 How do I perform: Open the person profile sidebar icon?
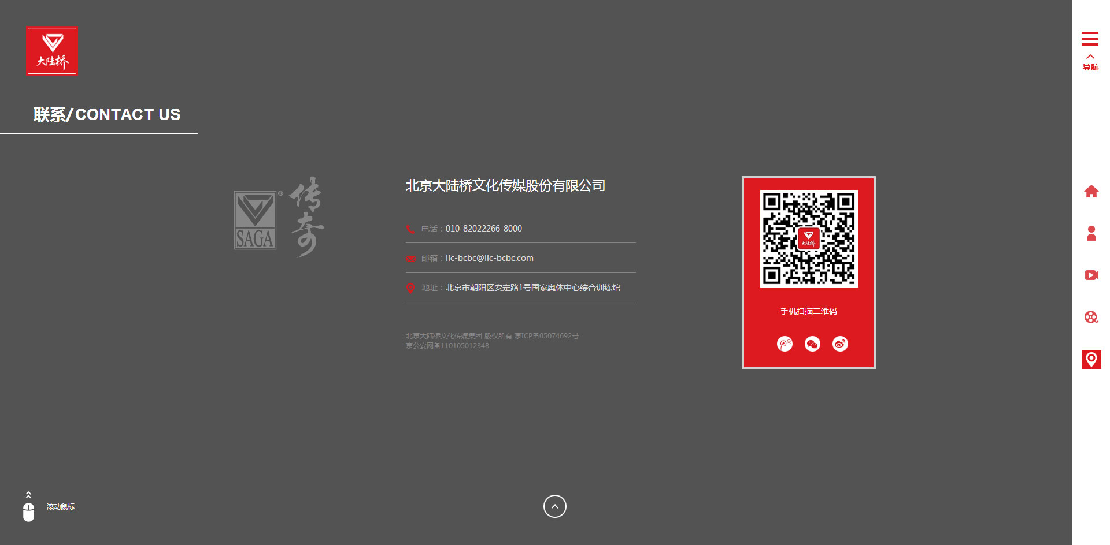[x=1091, y=233]
